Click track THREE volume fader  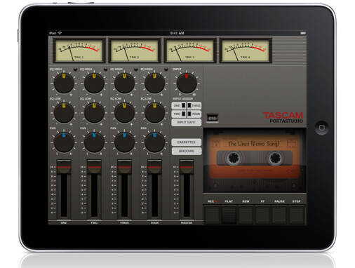[124, 167]
